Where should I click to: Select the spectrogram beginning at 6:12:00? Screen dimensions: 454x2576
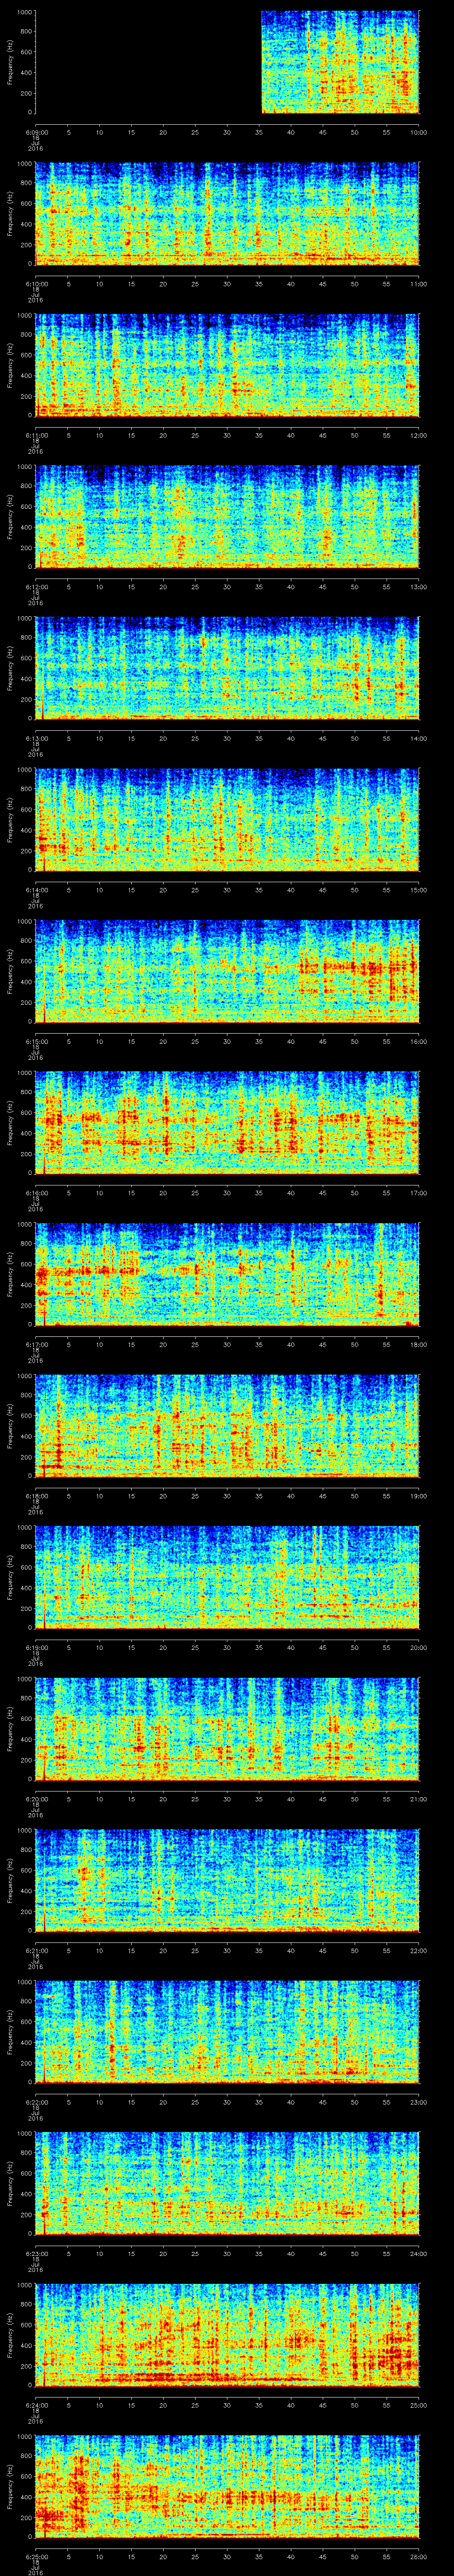pyautogui.click(x=227, y=517)
